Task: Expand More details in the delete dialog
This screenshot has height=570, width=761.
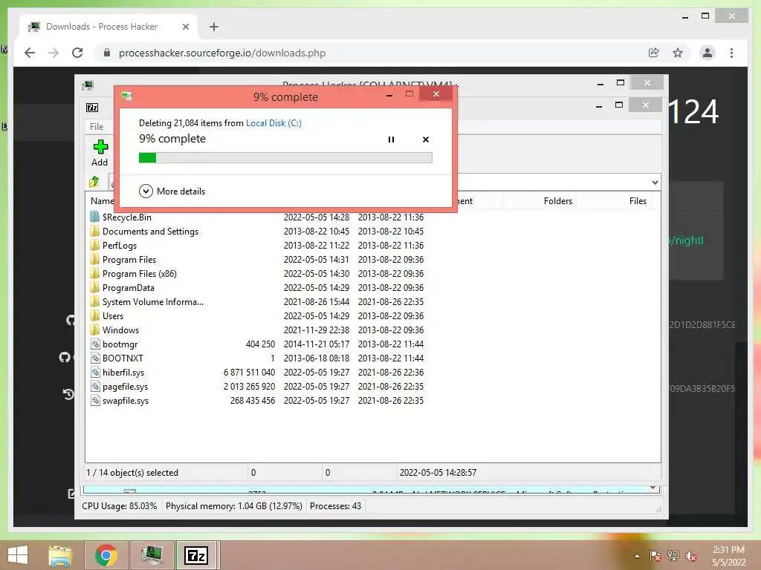Action: [172, 191]
